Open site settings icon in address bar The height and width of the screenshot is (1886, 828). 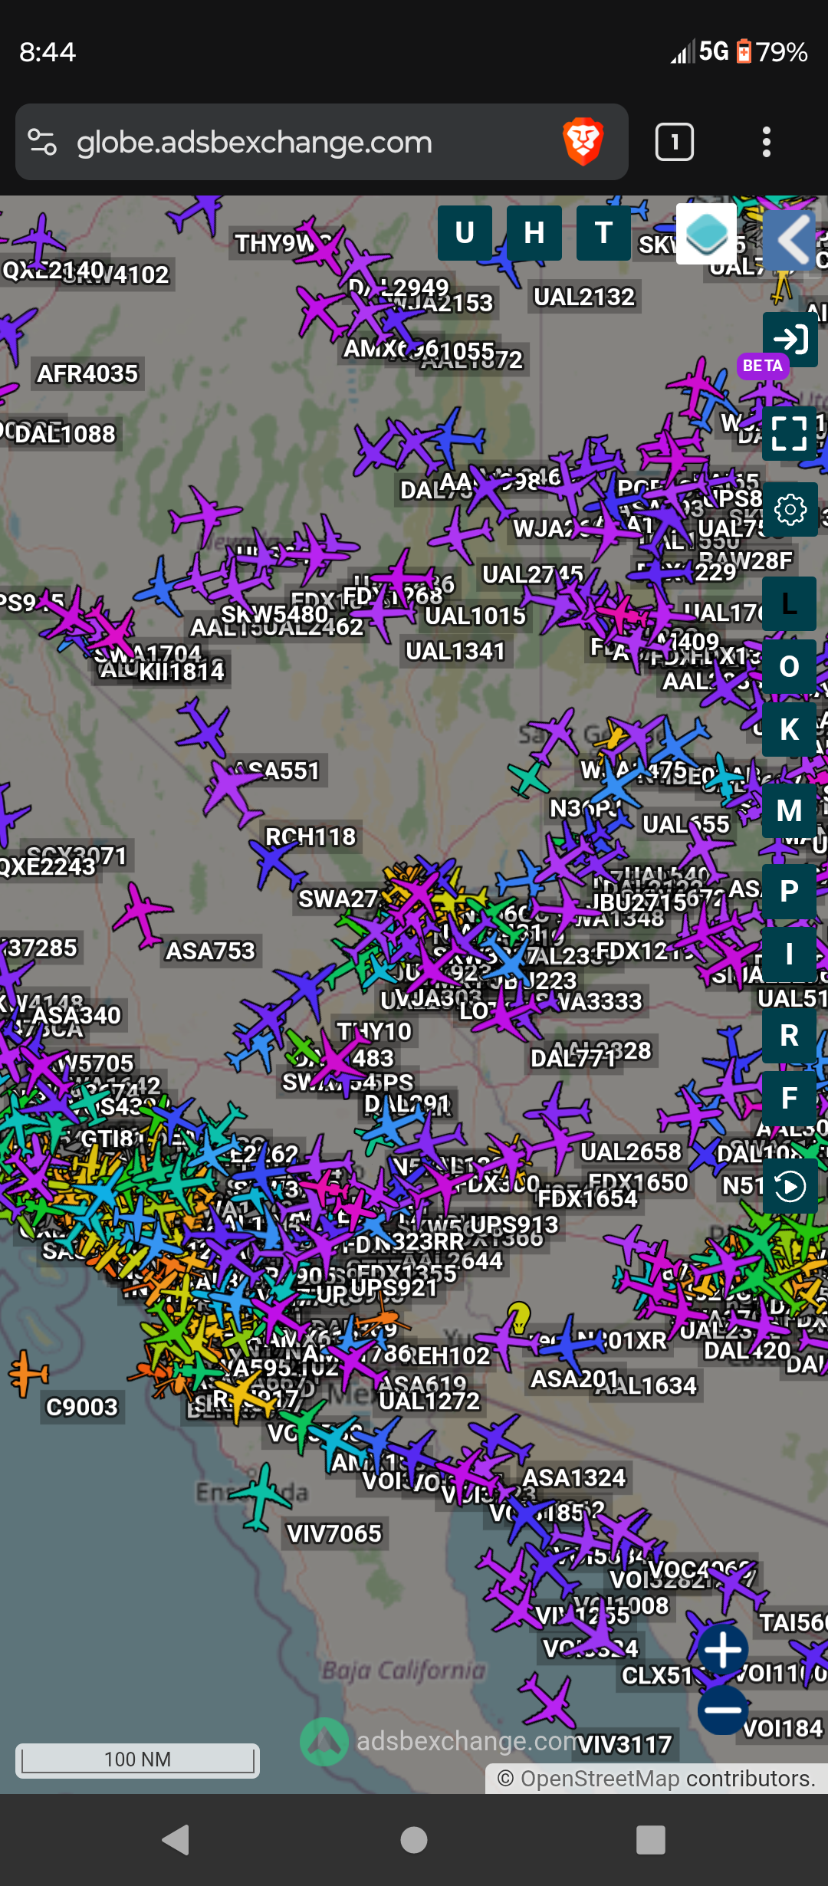(42, 143)
